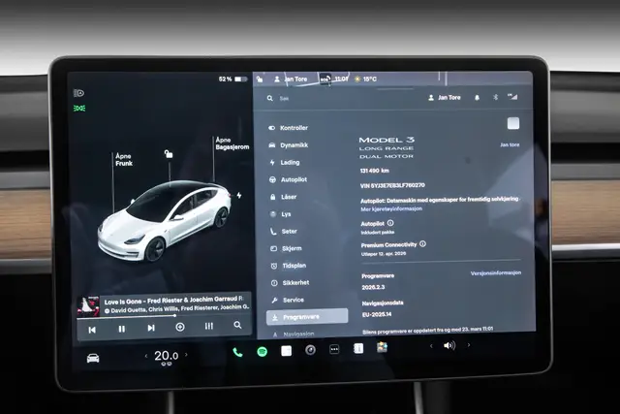
Task: Select the highlighted Programvare menu item
Action: pyautogui.click(x=307, y=317)
